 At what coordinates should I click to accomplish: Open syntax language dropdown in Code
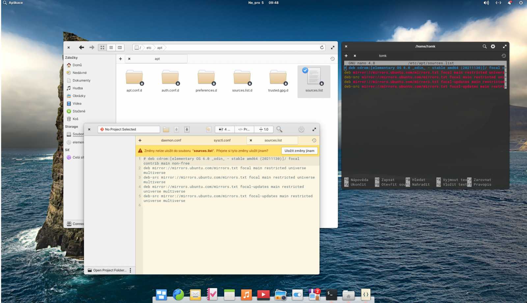coord(244,129)
